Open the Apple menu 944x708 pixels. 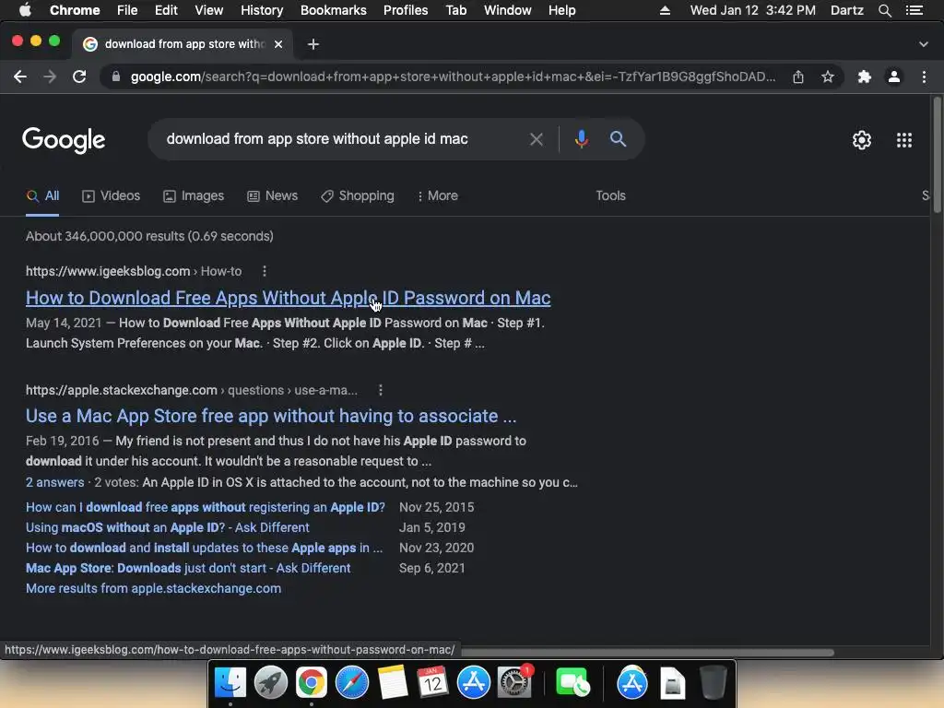pos(25,10)
